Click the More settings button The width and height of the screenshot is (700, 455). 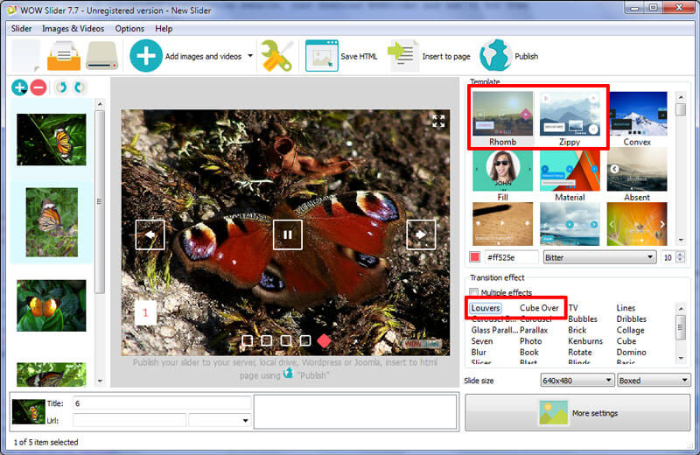pyautogui.click(x=578, y=413)
